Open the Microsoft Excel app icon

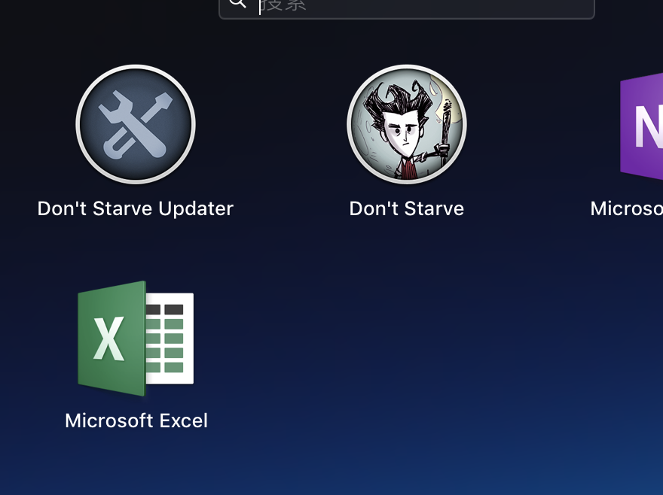(136, 339)
